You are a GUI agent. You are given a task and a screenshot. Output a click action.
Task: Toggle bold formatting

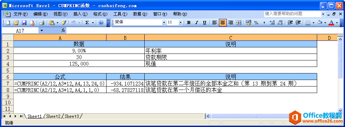[x=189, y=23]
